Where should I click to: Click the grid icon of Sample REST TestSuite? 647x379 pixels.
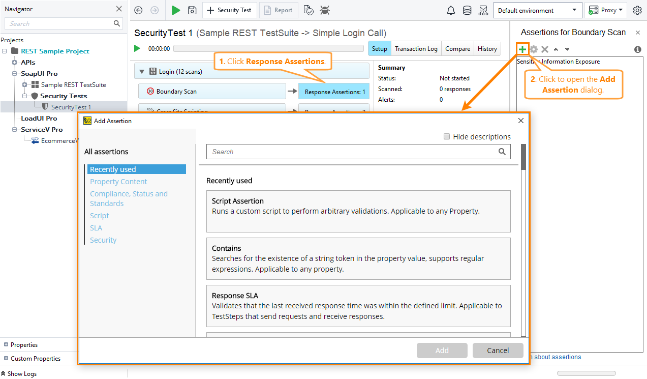tap(35, 84)
